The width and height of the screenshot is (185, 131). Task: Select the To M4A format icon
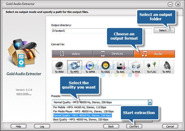136,67
